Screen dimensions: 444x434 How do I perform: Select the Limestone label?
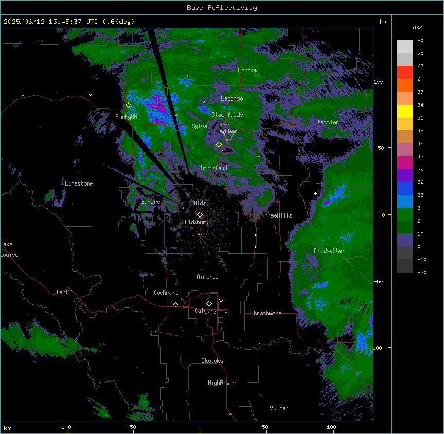[x=79, y=183]
